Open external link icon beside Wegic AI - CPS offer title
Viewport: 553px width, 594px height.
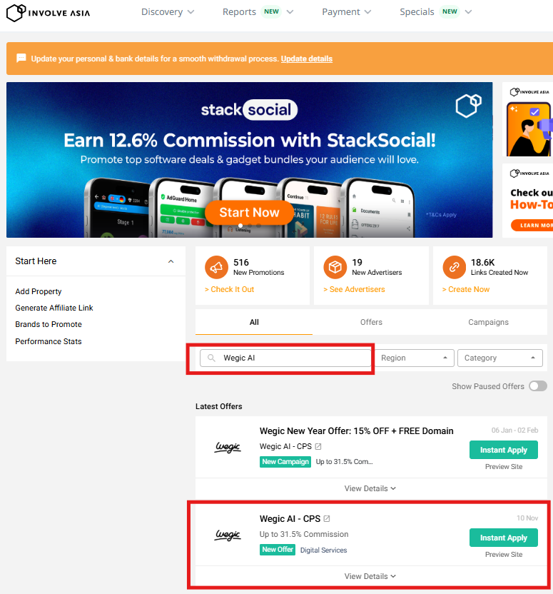(327, 519)
